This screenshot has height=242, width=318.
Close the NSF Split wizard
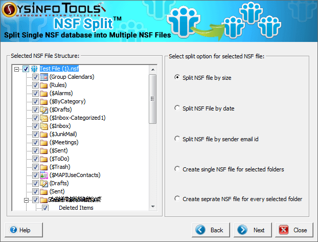[294, 230]
